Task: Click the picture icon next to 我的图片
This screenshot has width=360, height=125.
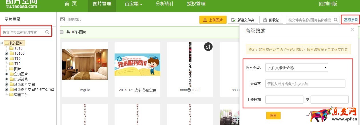Action: pos(62,19)
